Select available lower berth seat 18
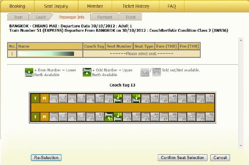The image size is (249, 165). coord(137,98)
